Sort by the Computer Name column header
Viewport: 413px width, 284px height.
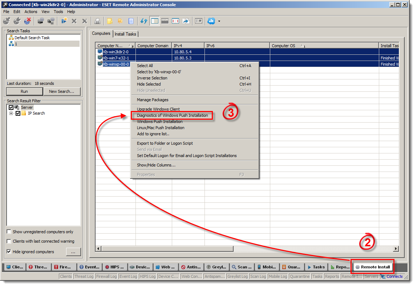(x=116, y=45)
